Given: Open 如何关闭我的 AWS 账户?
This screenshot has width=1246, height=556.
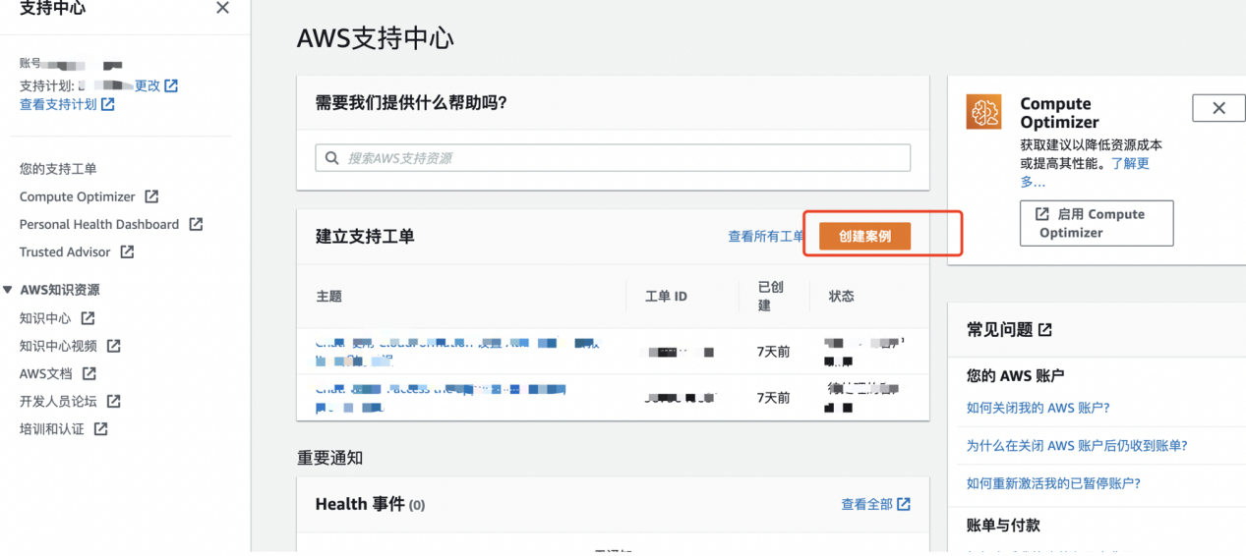Looking at the screenshot, I should pyautogui.click(x=1038, y=408).
